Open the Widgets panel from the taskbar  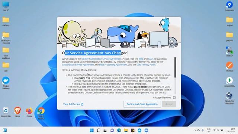pos(5,130)
